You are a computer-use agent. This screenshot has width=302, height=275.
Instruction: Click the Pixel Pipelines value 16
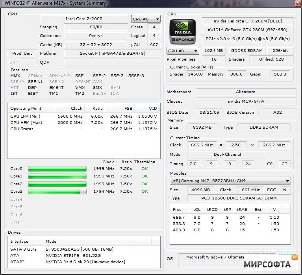pyautogui.click(x=213, y=59)
